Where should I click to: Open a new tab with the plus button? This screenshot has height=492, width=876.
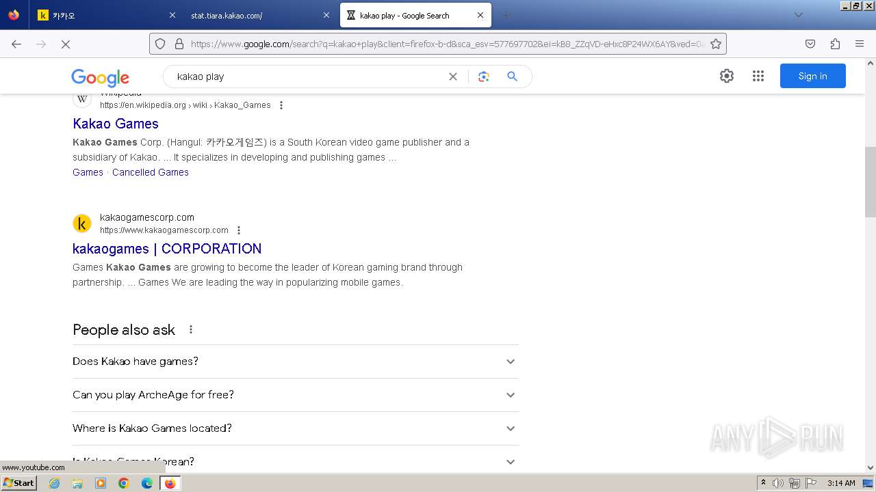506,15
